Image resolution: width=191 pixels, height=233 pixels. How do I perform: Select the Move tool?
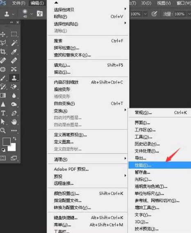point(3,34)
